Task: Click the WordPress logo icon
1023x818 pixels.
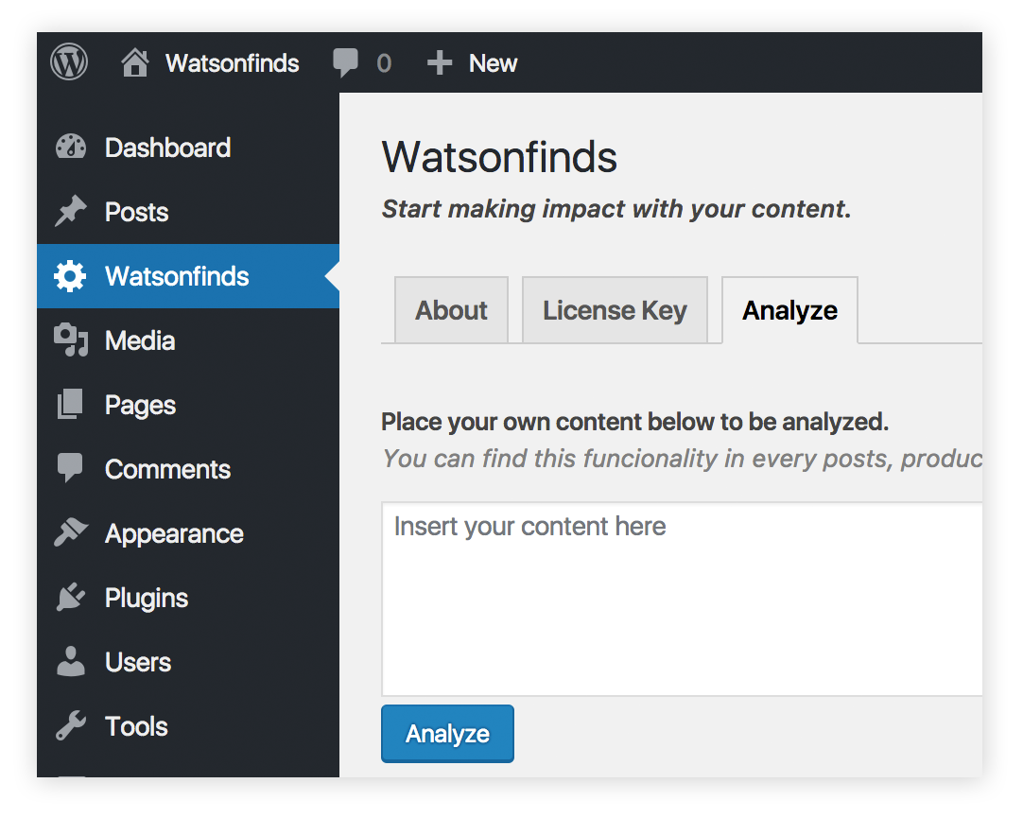Action: pos(69,62)
